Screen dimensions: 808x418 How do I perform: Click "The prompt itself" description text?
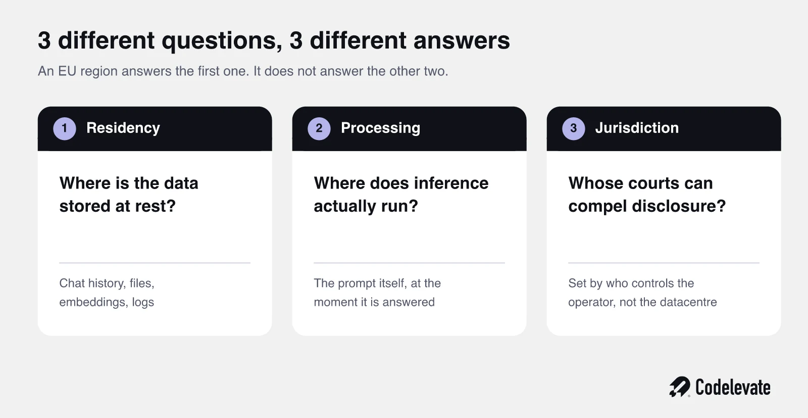(x=377, y=293)
